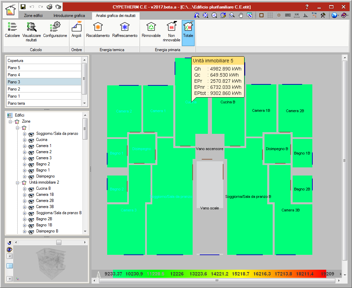Viewport: 352px width, 288px height.
Task: Open the layer/element organization icon
Action: click(x=314, y=15)
